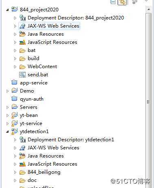Collapse the ytdetection1 project tree
This screenshot has height=188, width=154.
pyautogui.click(x=8, y=132)
